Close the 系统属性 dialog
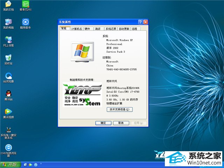The image size is (224, 168). coord(146,22)
